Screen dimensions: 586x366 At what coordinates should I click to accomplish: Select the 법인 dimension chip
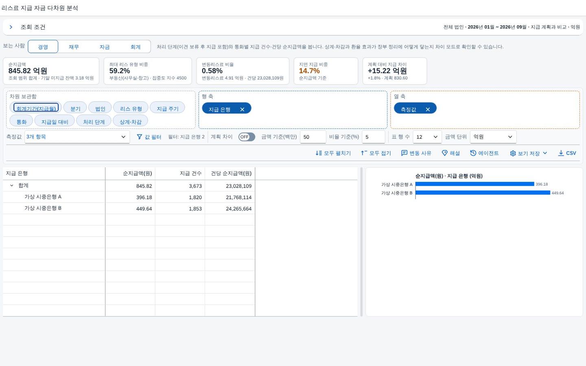coord(100,108)
